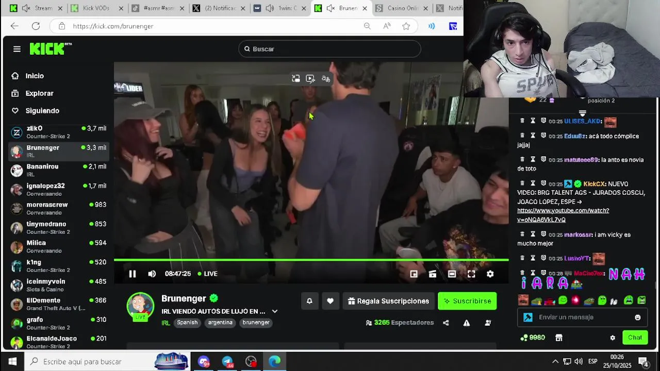This screenshot has width=660, height=371.
Task: Open Explorar in sidebar
Action: (39, 93)
